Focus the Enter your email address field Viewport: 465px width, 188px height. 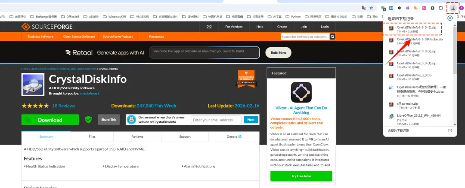[216, 120]
